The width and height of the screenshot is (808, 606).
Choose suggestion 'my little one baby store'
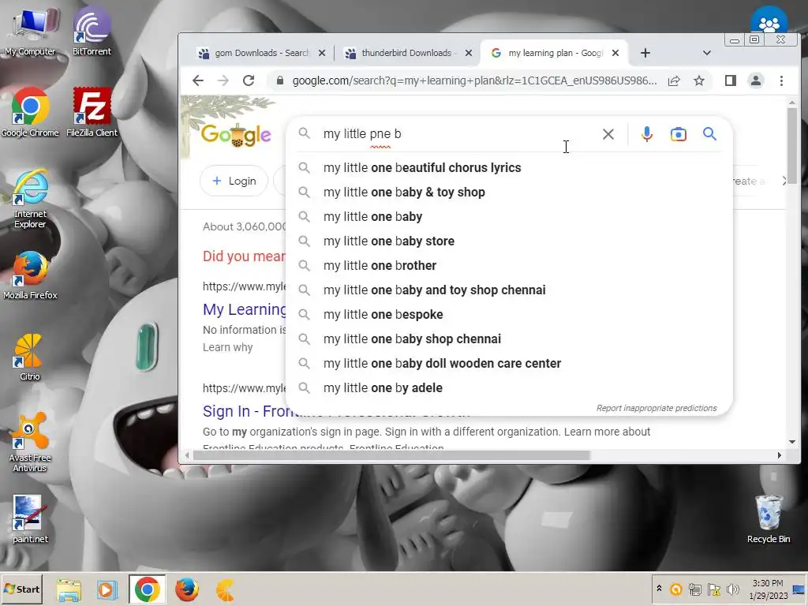pos(509,241)
